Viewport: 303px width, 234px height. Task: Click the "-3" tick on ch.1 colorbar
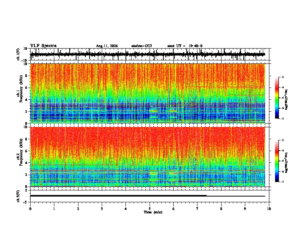tap(282, 77)
